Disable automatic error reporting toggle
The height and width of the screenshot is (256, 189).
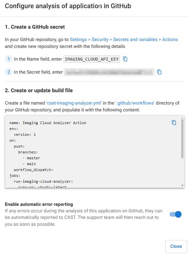pos(175,214)
